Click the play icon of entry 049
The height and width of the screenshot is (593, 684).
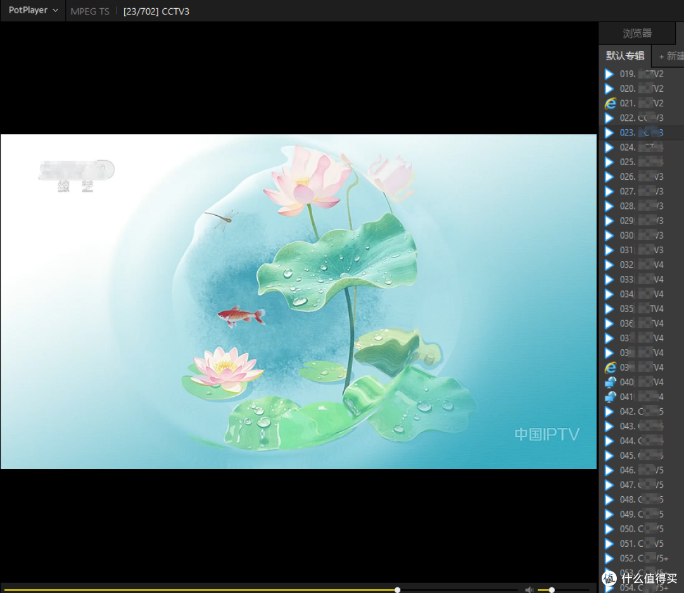click(609, 514)
